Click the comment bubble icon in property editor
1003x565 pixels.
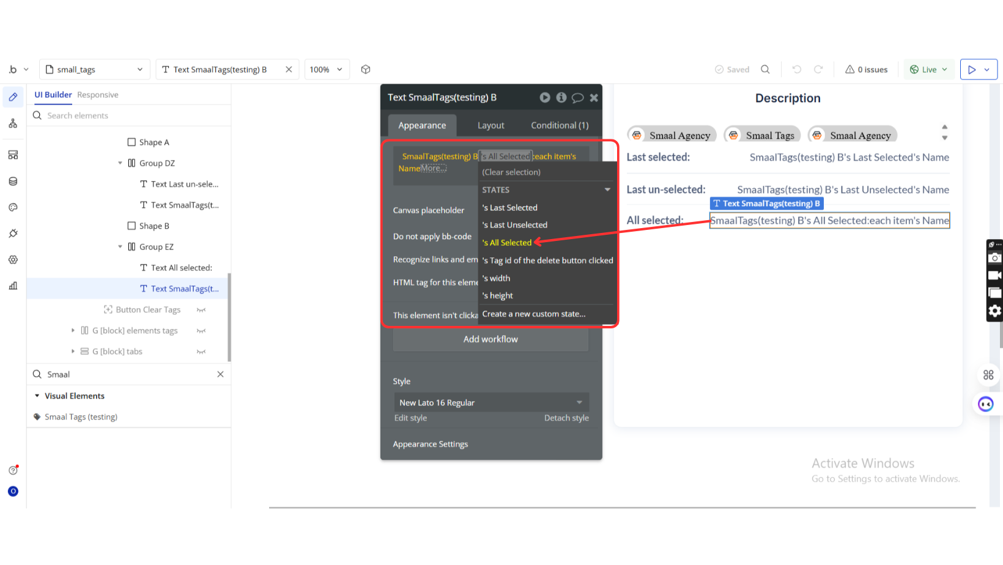coord(577,98)
